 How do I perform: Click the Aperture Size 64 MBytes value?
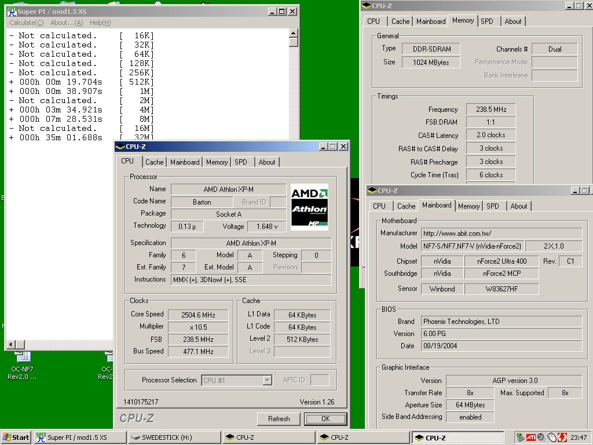(x=470, y=405)
